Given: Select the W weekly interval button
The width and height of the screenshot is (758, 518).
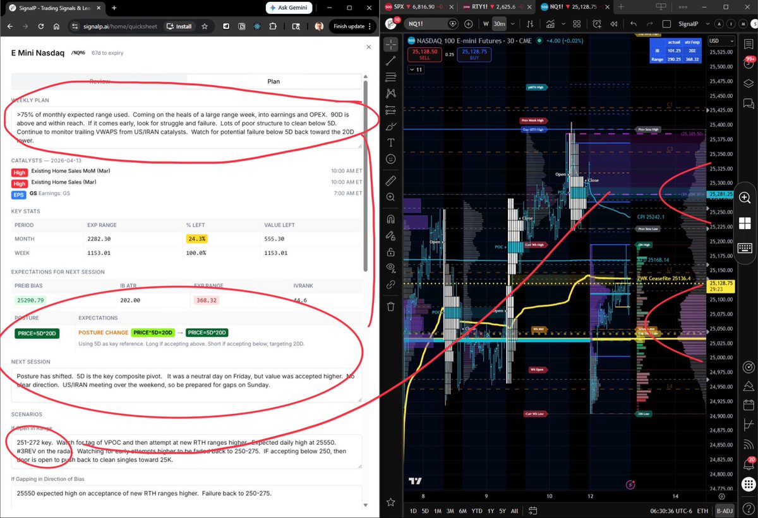Looking at the screenshot, I should coord(486,24).
